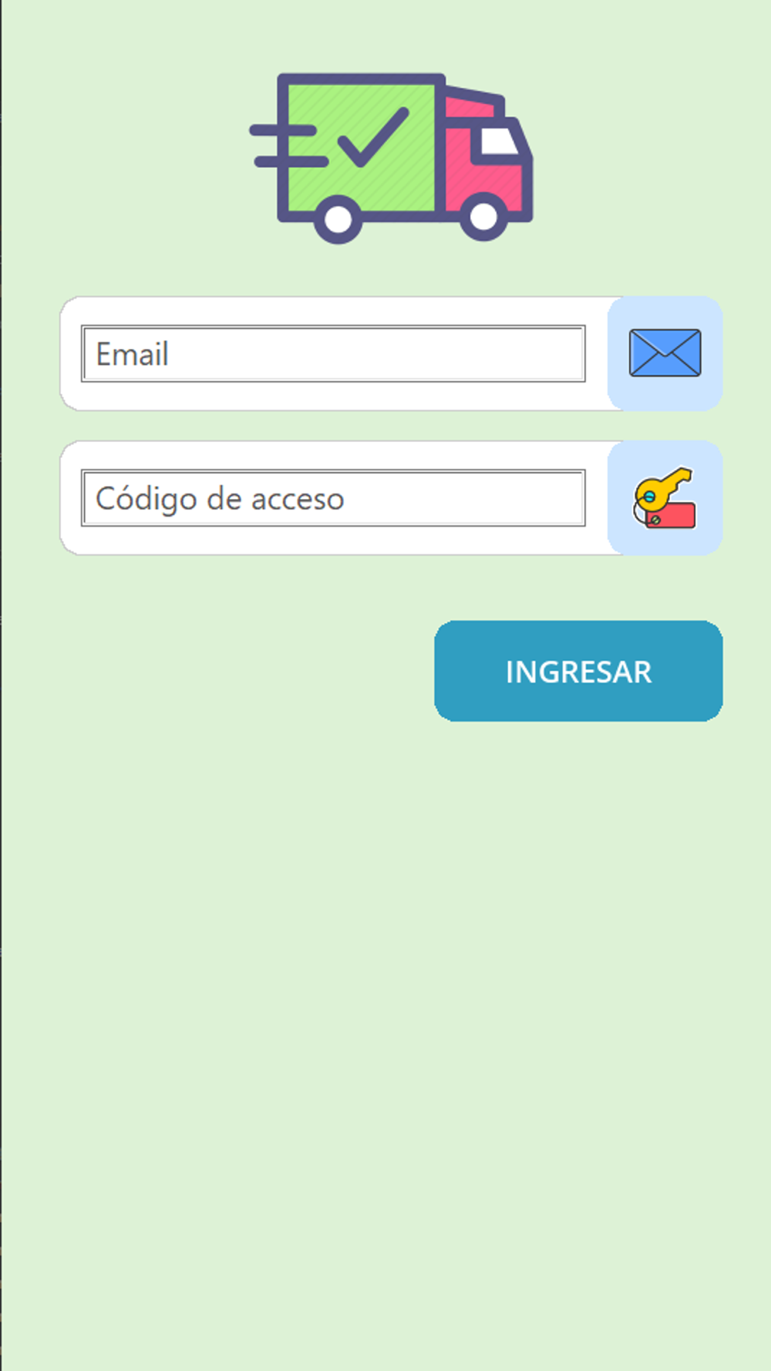Click the 'Código de acceso' placeholder text
This screenshot has height=1371, width=771.
point(220,499)
